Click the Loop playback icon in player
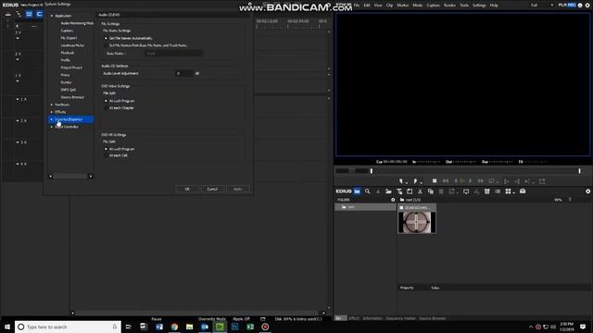This screenshot has height=333, width=593. tap(492, 181)
